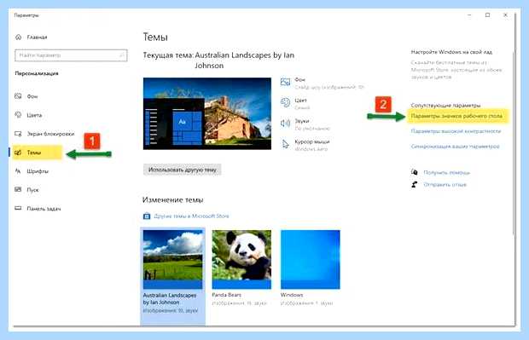
Task: Click the Звуки setting label
Action: [302, 121]
